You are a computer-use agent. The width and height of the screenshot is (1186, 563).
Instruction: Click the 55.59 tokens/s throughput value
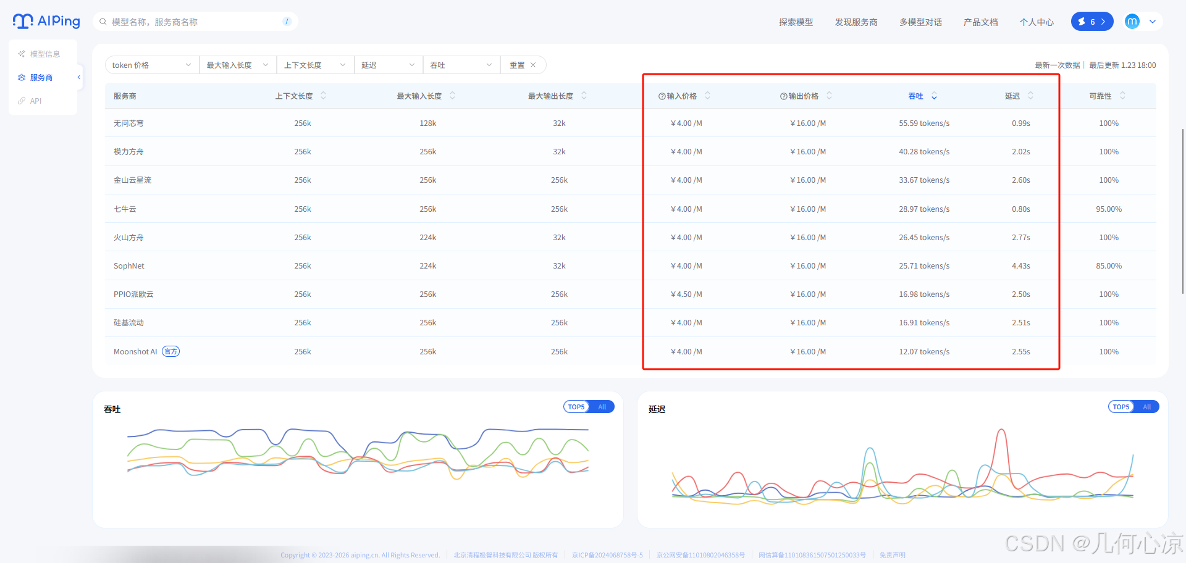tap(924, 123)
